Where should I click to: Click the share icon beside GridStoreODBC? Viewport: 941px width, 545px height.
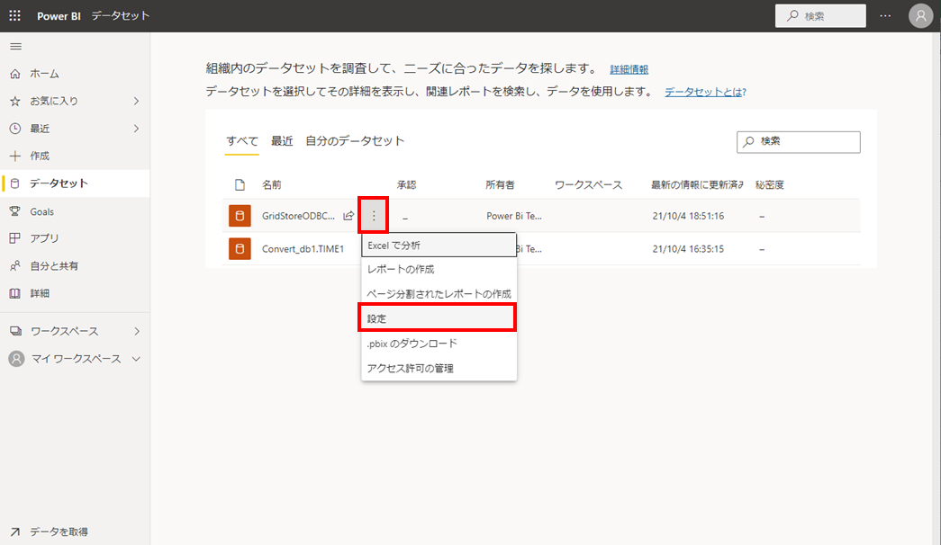tap(348, 216)
